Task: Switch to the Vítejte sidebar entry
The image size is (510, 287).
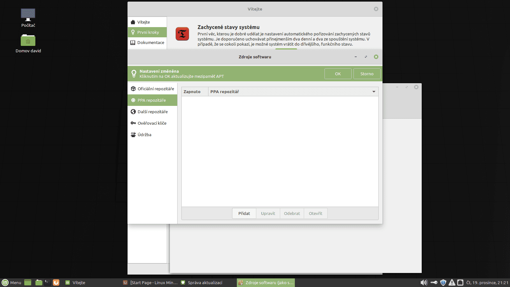Action: click(144, 22)
